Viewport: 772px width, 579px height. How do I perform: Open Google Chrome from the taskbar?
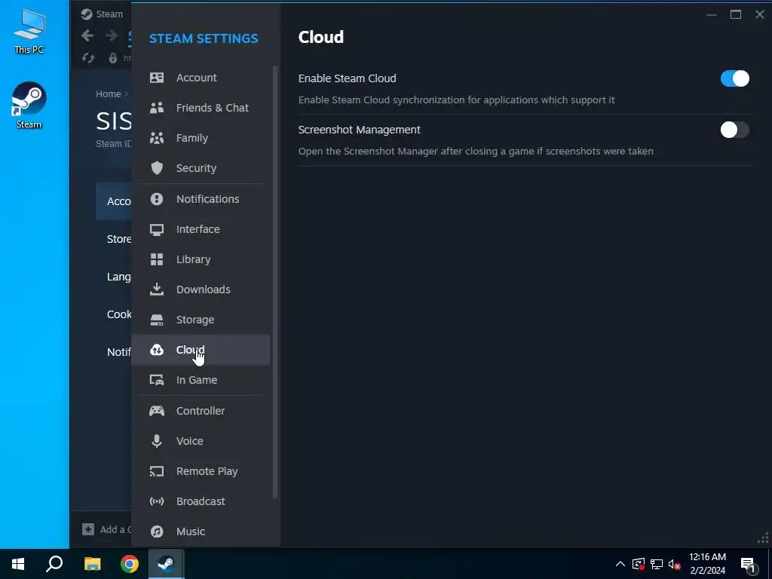tap(130, 564)
